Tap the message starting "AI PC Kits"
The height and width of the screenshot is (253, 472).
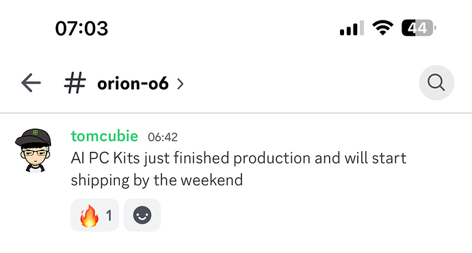[239, 169]
